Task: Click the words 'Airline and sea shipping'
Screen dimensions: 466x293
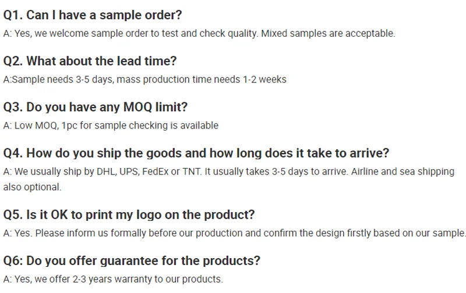Action: click(403, 171)
